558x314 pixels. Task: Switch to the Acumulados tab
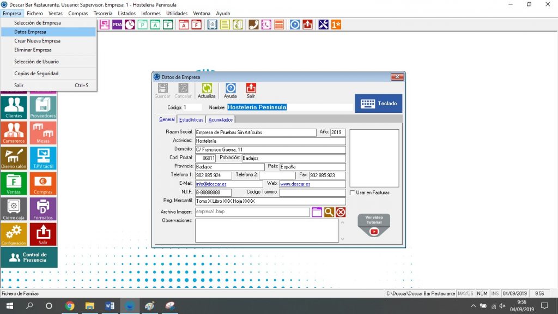[x=221, y=119]
